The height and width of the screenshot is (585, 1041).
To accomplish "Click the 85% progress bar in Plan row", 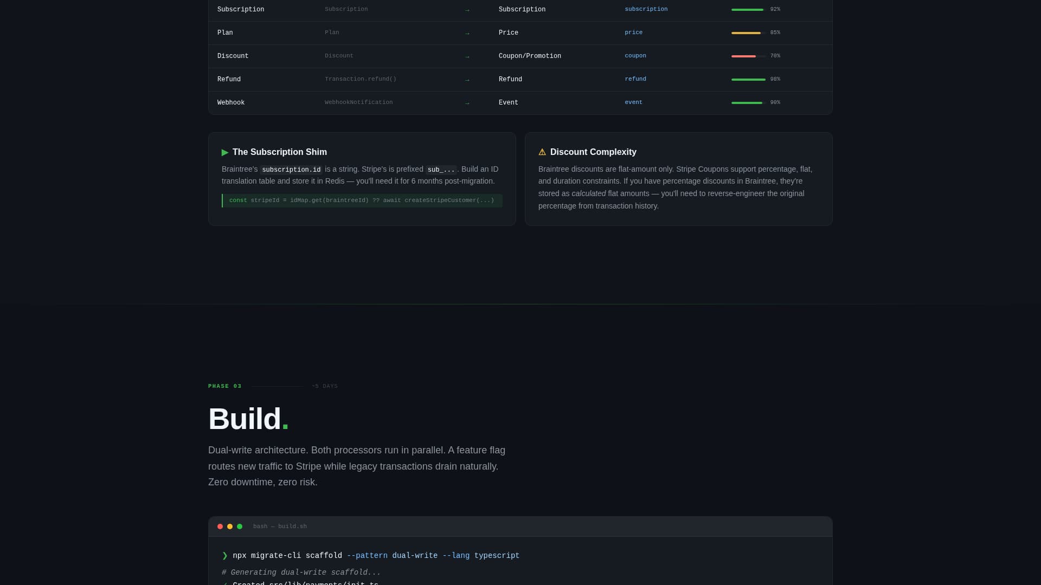I will pos(749,33).
